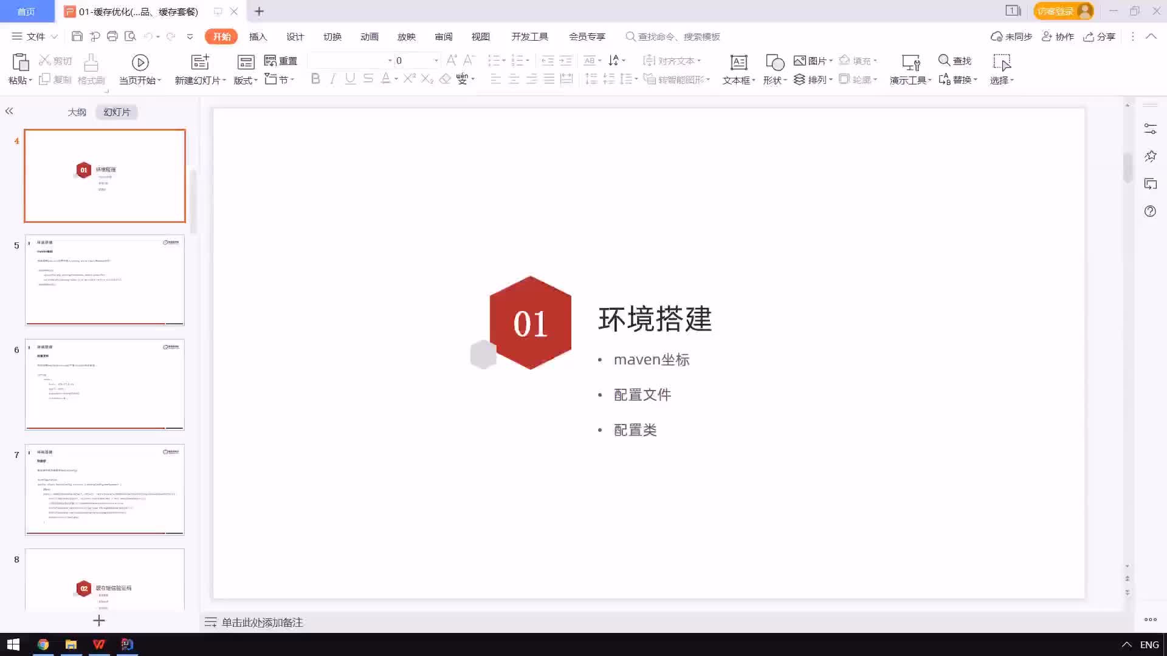Open the Picture (图片) dropdown
Screen dimensions: 1167x656
coord(813,61)
